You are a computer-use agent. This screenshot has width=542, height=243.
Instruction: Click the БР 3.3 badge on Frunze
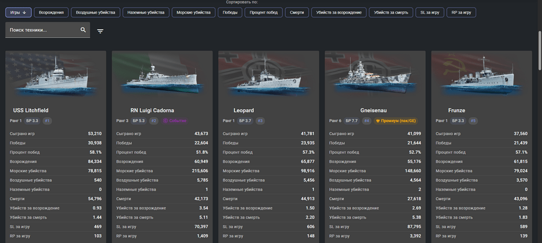[x=459, y=121]
